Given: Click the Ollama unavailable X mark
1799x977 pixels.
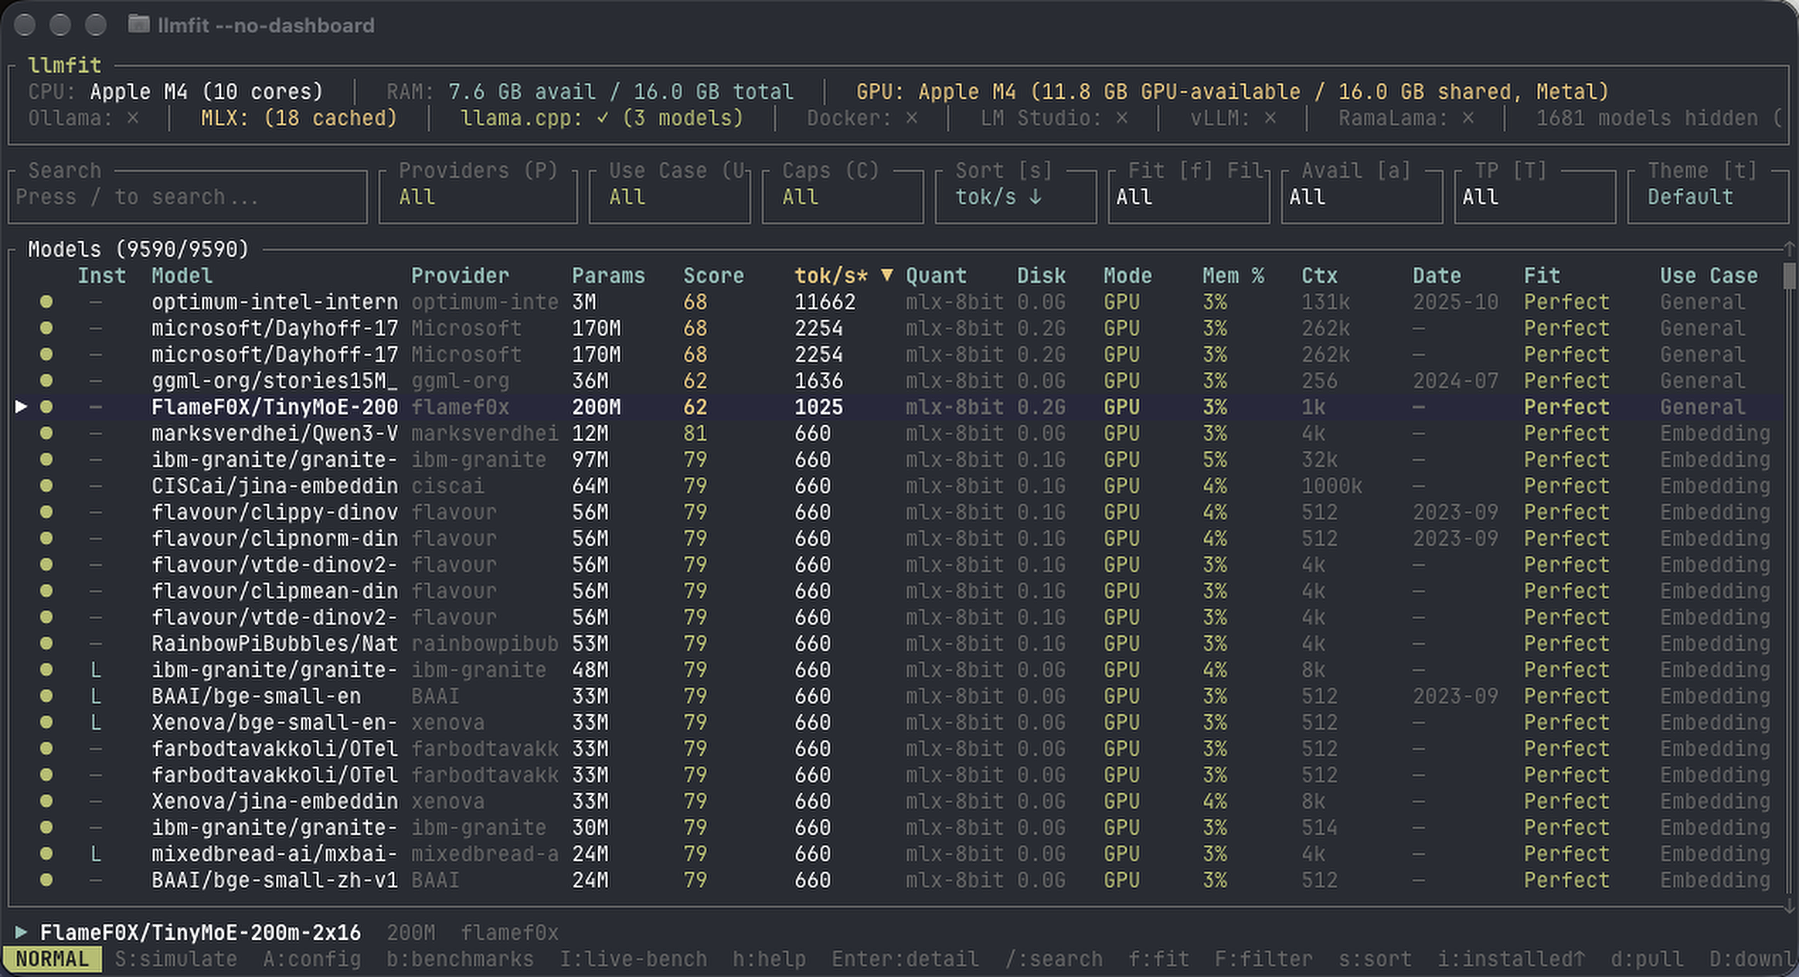Looking at the screenshot, I should 133,117.
